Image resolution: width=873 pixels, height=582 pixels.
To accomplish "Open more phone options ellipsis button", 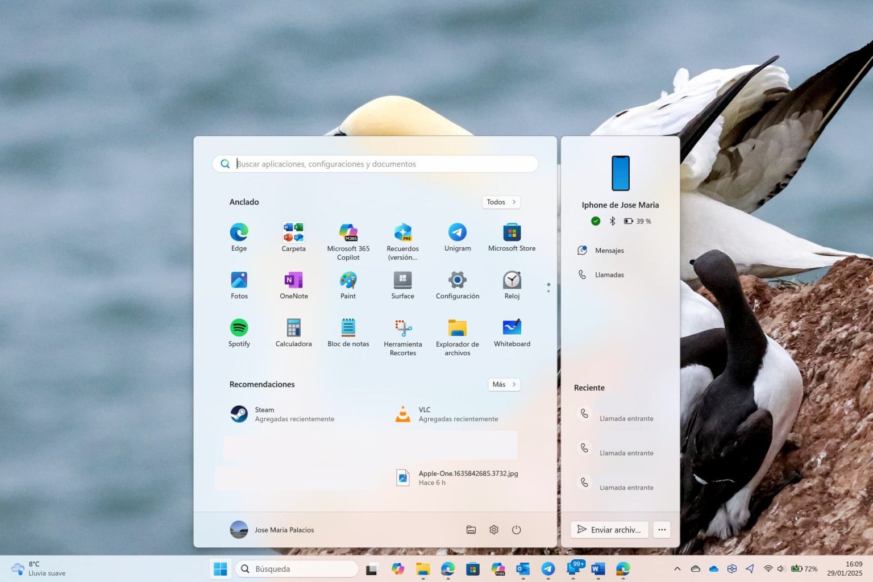I will pos(662,530).
